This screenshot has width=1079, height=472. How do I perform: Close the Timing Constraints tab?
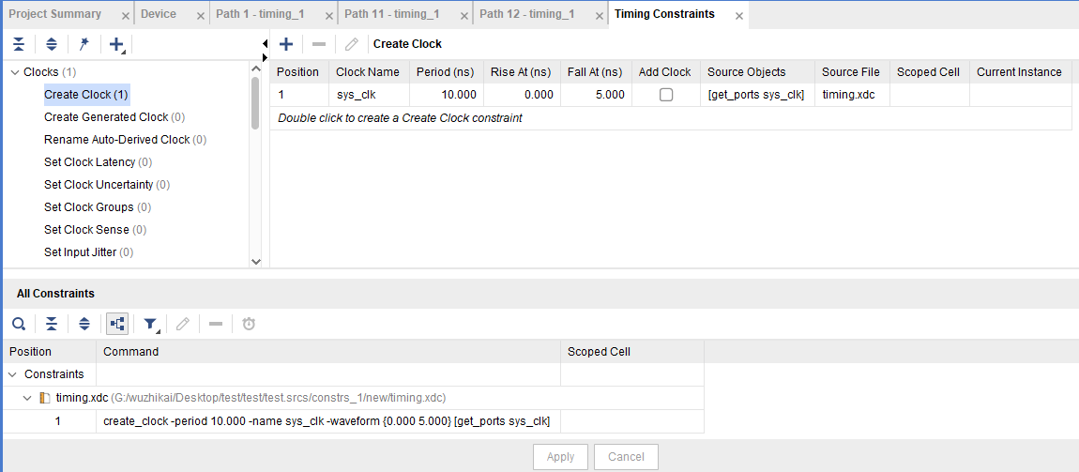(739, 16)
